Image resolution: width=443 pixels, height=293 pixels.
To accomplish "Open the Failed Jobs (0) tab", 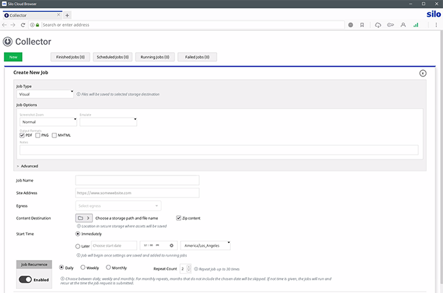I will pos(197,57).
